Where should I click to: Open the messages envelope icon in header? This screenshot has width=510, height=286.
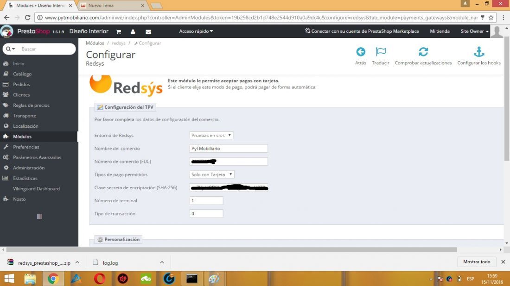tap(148, 31)
